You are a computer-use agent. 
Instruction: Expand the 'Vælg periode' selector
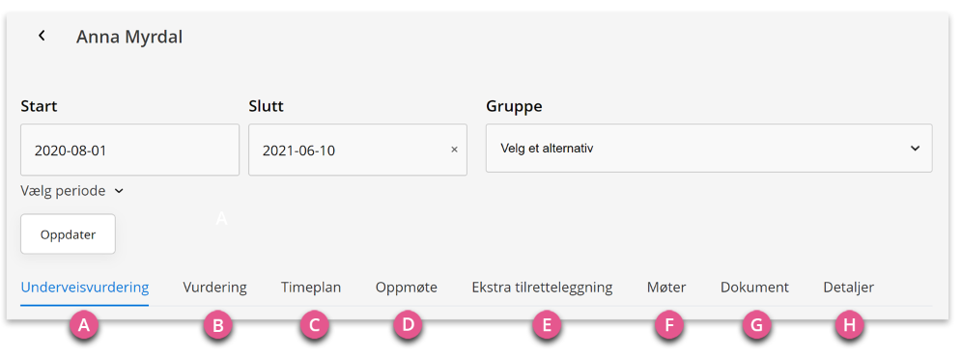[72, 191]
